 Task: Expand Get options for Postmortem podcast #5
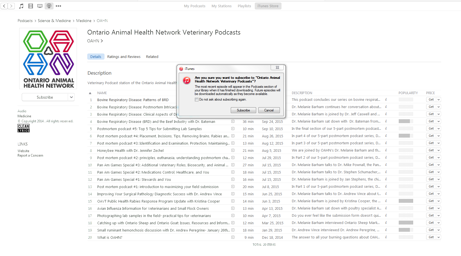(x=438, y=128)
